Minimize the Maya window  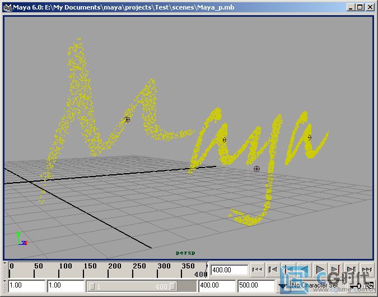click(x=351, y=7)
